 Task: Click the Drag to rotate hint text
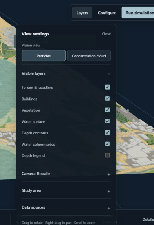pyautogui.click(x=59, y=223)
